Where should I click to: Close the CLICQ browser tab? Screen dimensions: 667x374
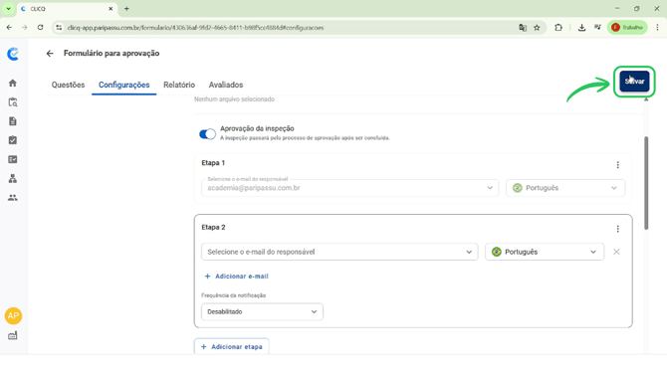click(x=111, y=9)
